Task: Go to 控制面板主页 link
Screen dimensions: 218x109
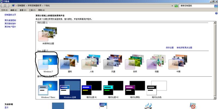Action: pyautogui.click(x=10, y=15)
